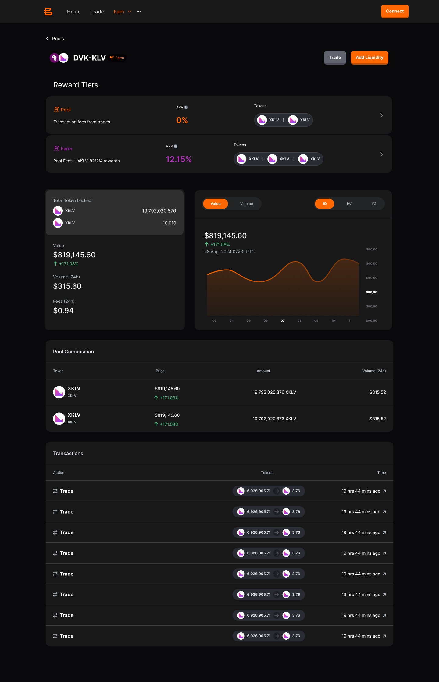Click the orange exchange logo in the header

click(48, 12)
